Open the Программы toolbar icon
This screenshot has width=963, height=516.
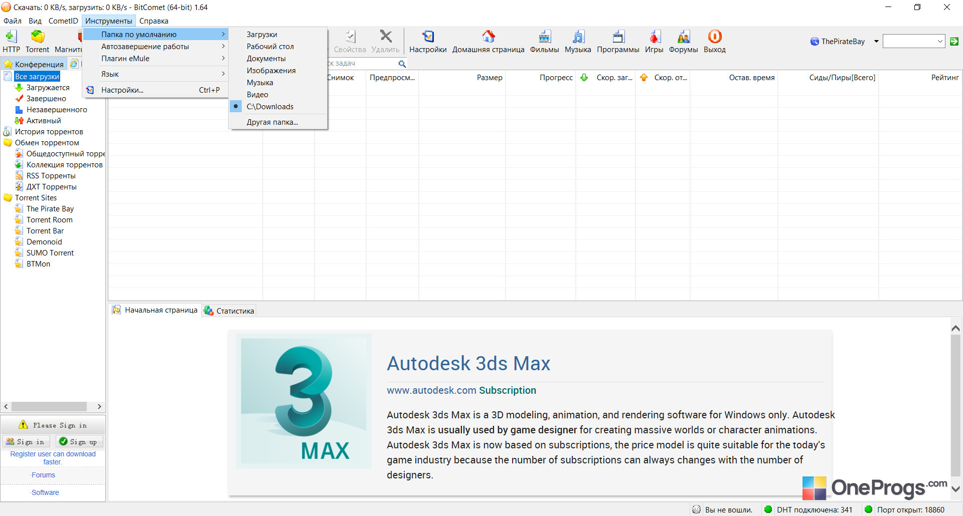pyautogui.click(x=618, y=36)
